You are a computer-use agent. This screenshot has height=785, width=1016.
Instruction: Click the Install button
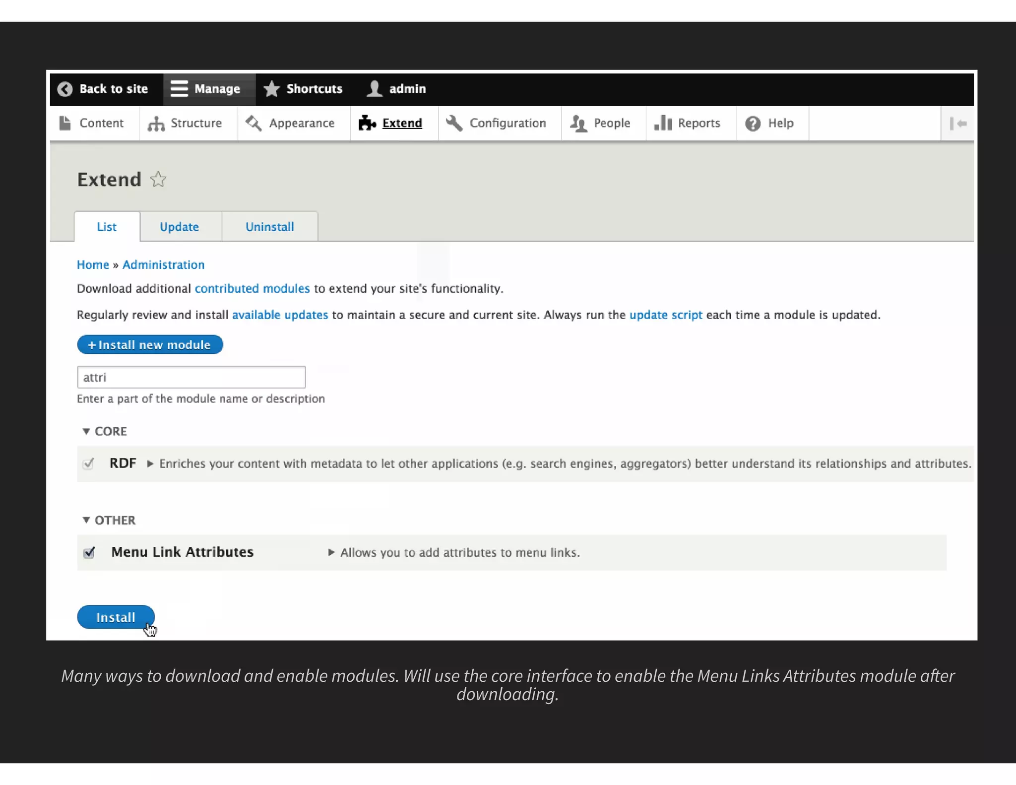pyautogui.click(x=116, y=617)
